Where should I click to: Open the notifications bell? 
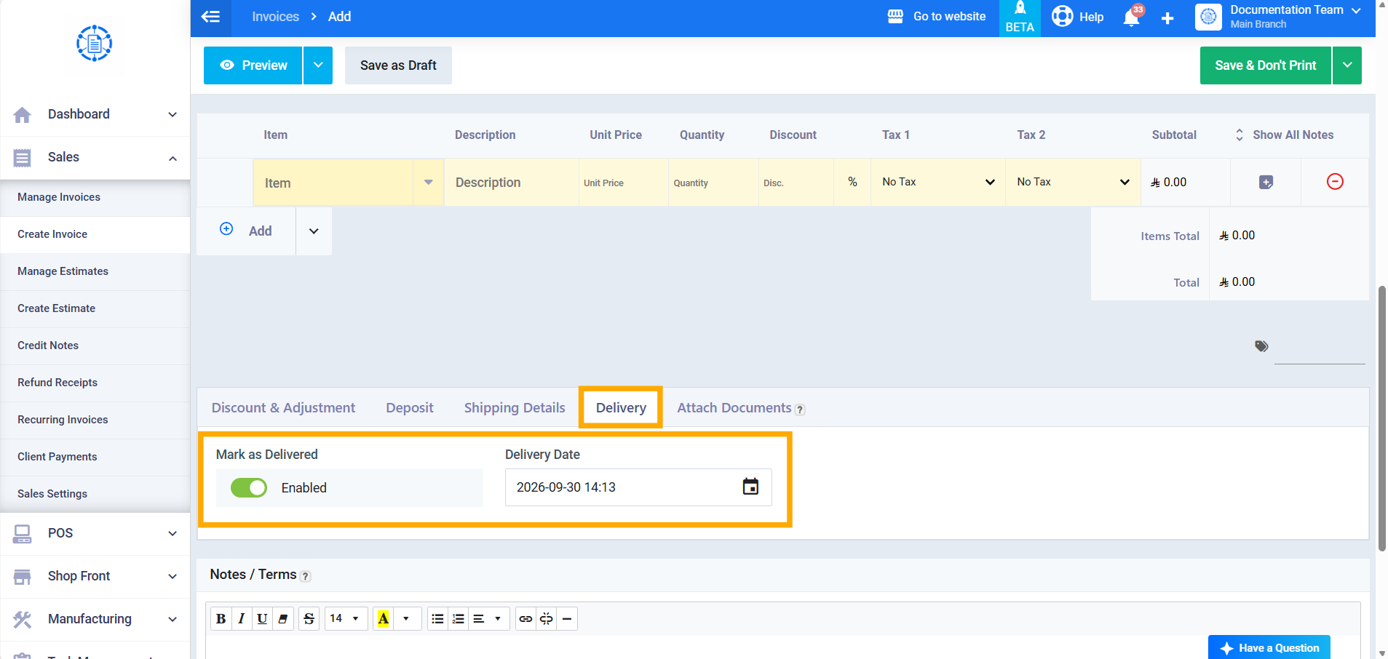click(x=1132, y=17)
